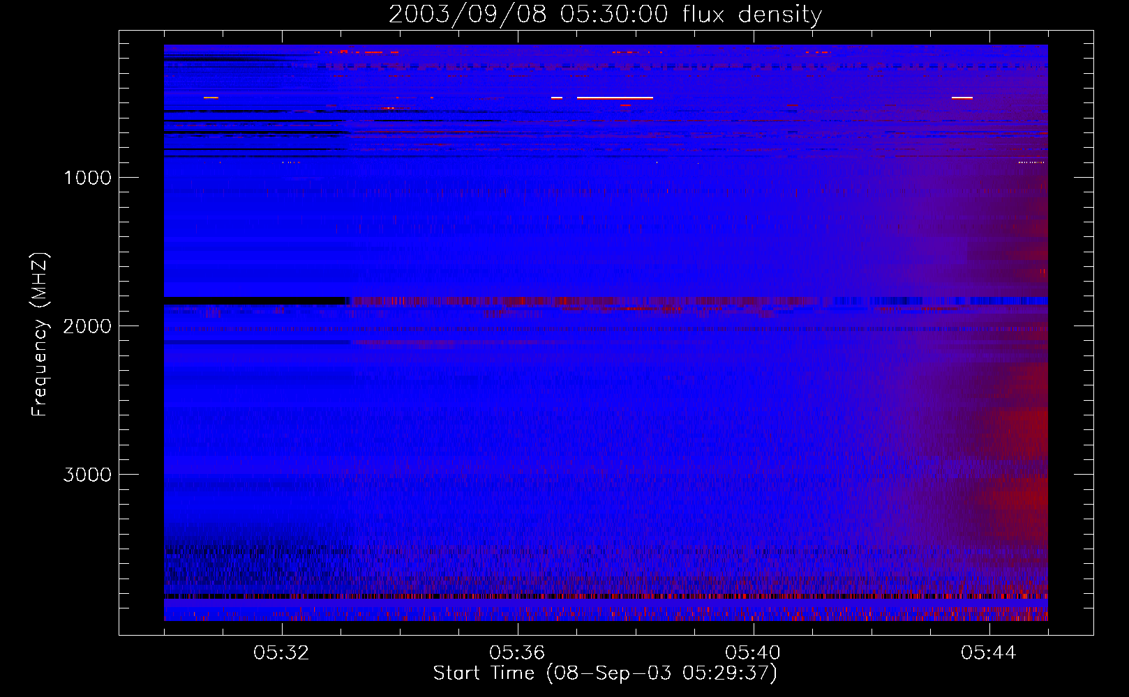Click the 05:40 time tick label

click(753, 653)
